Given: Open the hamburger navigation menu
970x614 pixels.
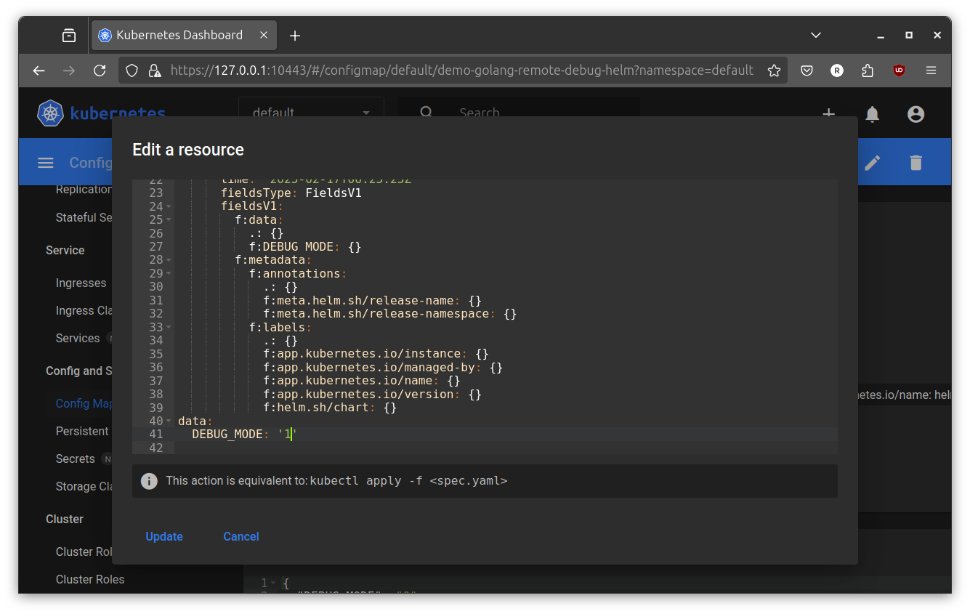Looking at the screenshot, I should tap(46, 163).
